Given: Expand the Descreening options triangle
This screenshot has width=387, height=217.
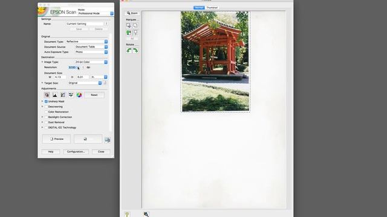Looking at the screenshot, I should (x=42, y=106).
